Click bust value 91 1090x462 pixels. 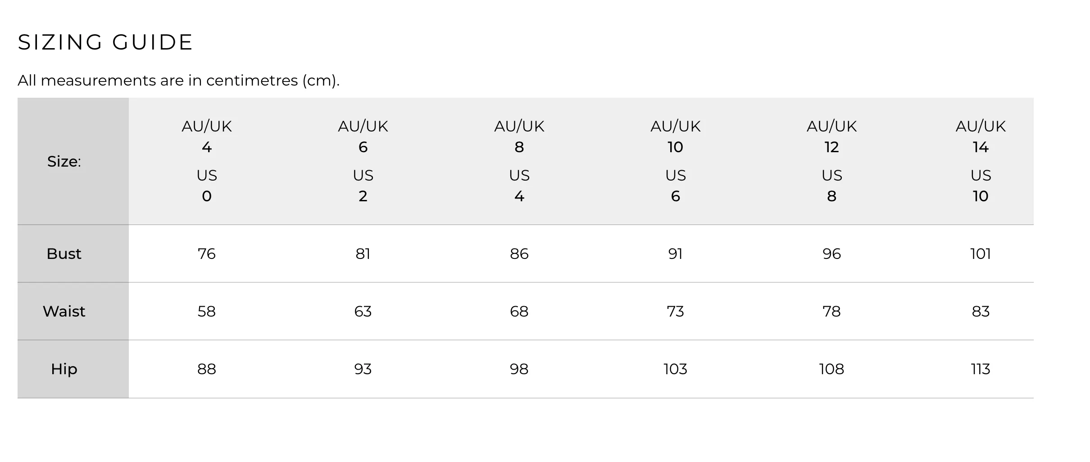click(x=676, y=254)
